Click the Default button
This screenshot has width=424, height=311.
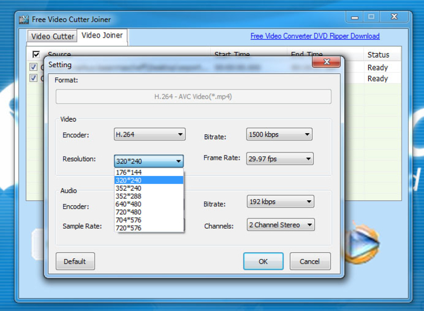[75, 261]
